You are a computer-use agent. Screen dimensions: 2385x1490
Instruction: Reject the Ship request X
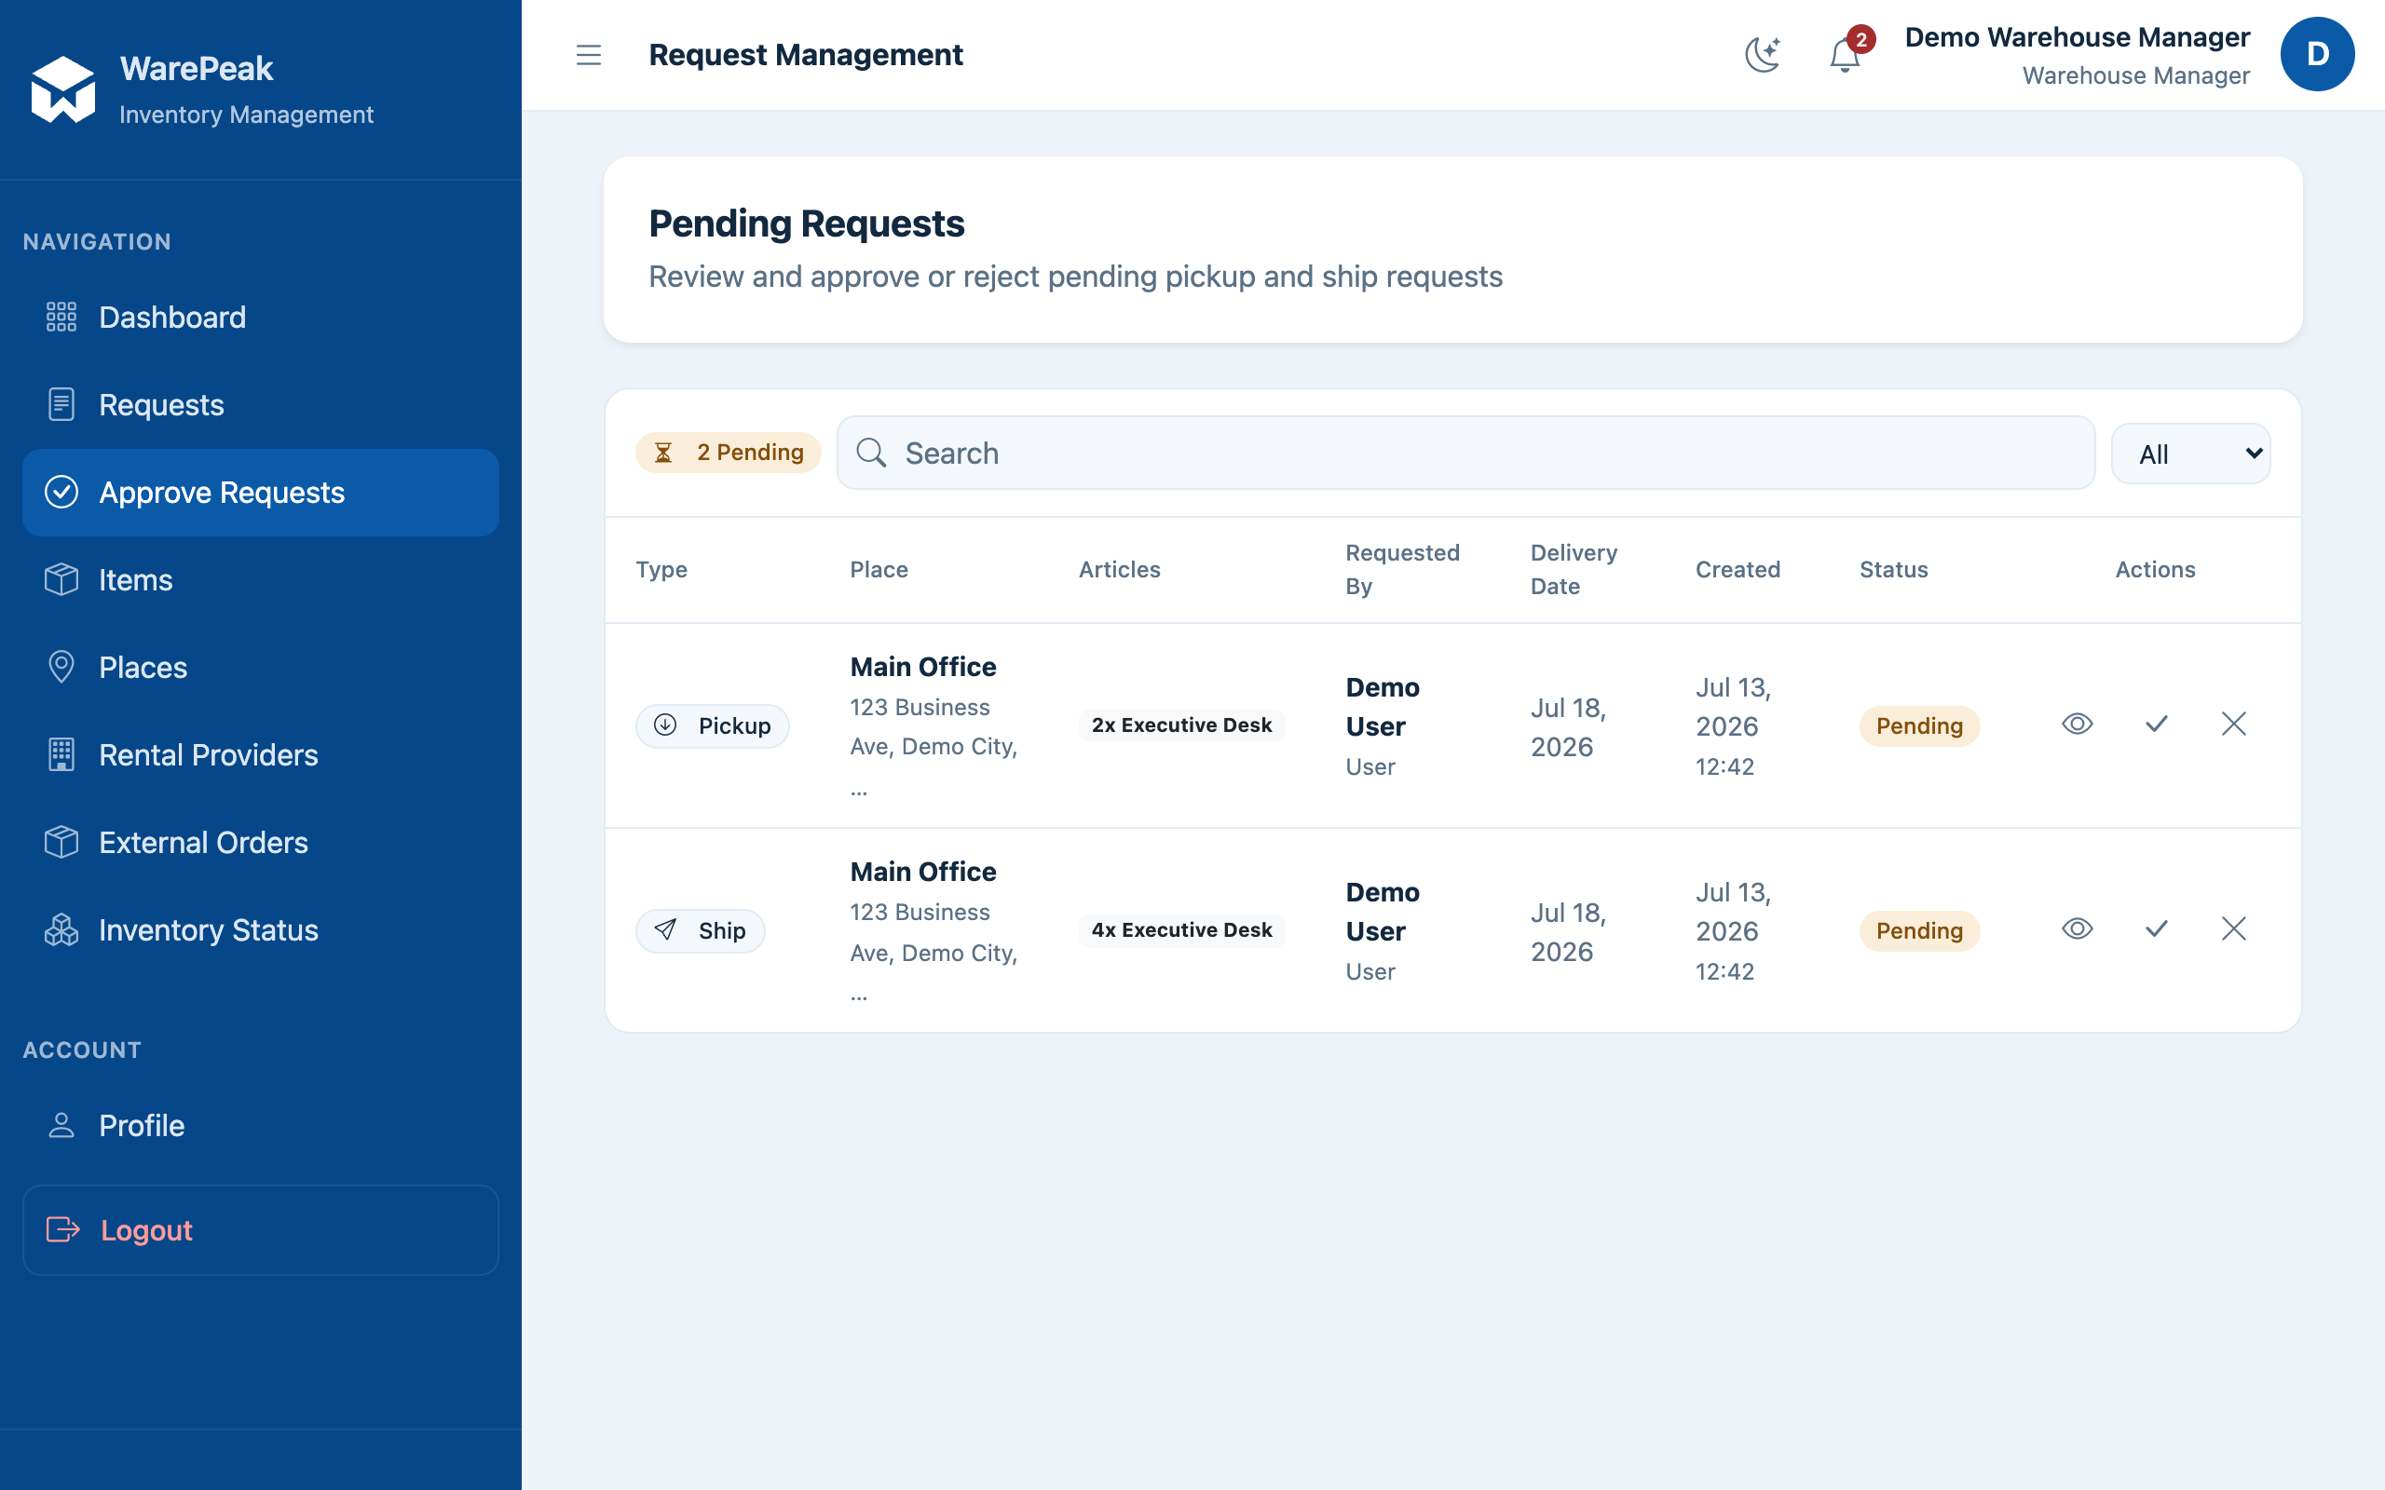pyautogui.click(x=2234, y=929)
